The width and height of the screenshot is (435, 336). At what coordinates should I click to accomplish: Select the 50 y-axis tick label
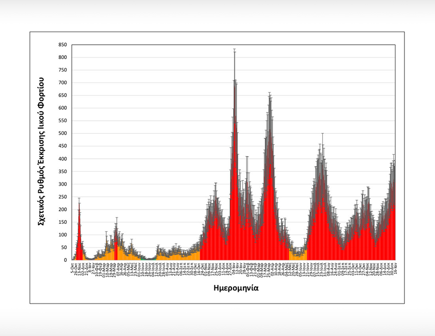pos(64,247)
